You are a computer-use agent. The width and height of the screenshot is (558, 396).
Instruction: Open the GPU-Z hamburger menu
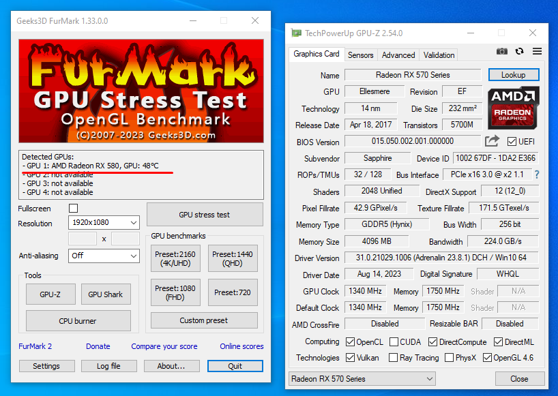click(x=537, y=52)
